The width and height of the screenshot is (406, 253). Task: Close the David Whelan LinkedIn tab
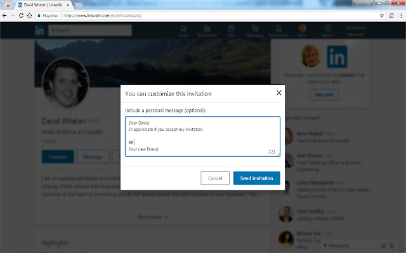click(x=68, y=5)
